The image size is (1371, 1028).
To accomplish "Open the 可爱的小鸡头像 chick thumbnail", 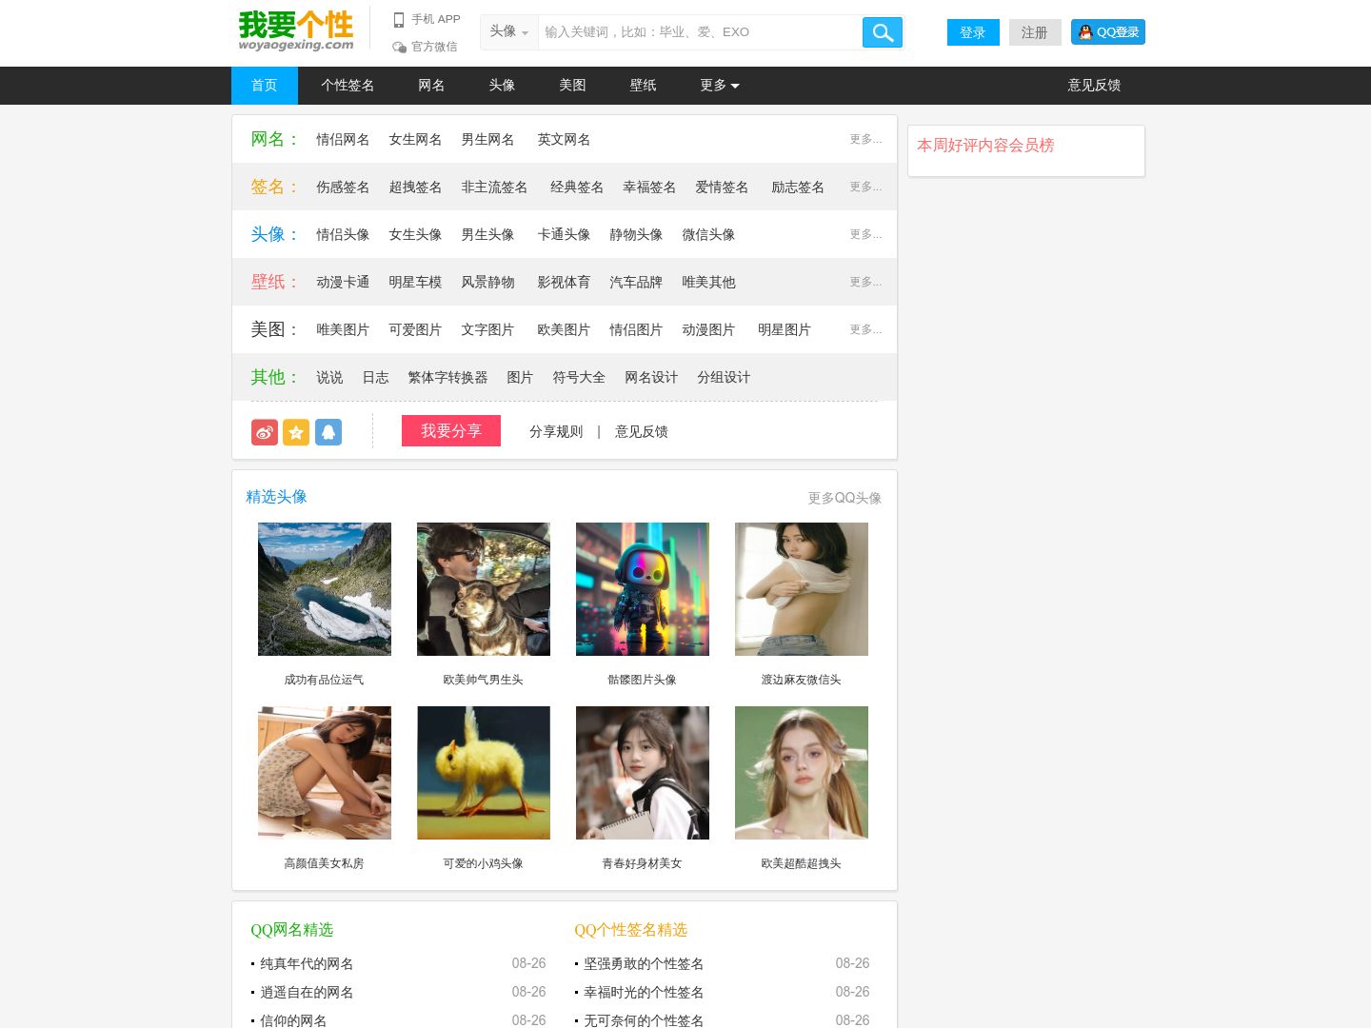I will tap(484, 773).
